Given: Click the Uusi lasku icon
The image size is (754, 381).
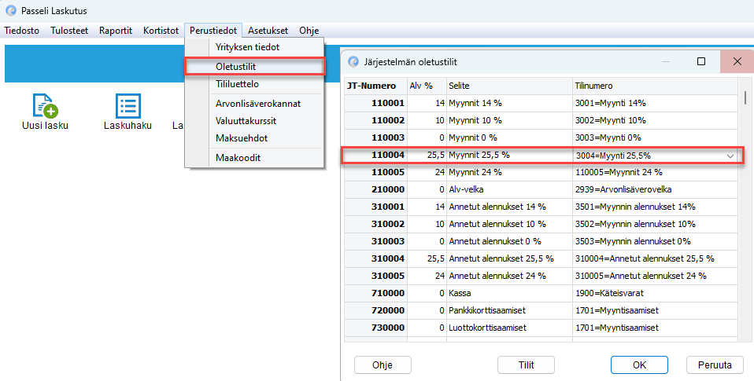Looking at the screenshot, I should pyautogui.click(x=44, y=105).
